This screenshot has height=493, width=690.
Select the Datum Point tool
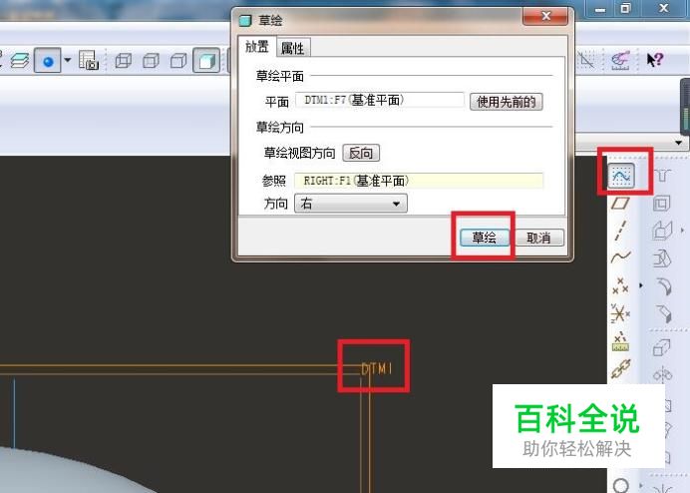coord(620,285)
